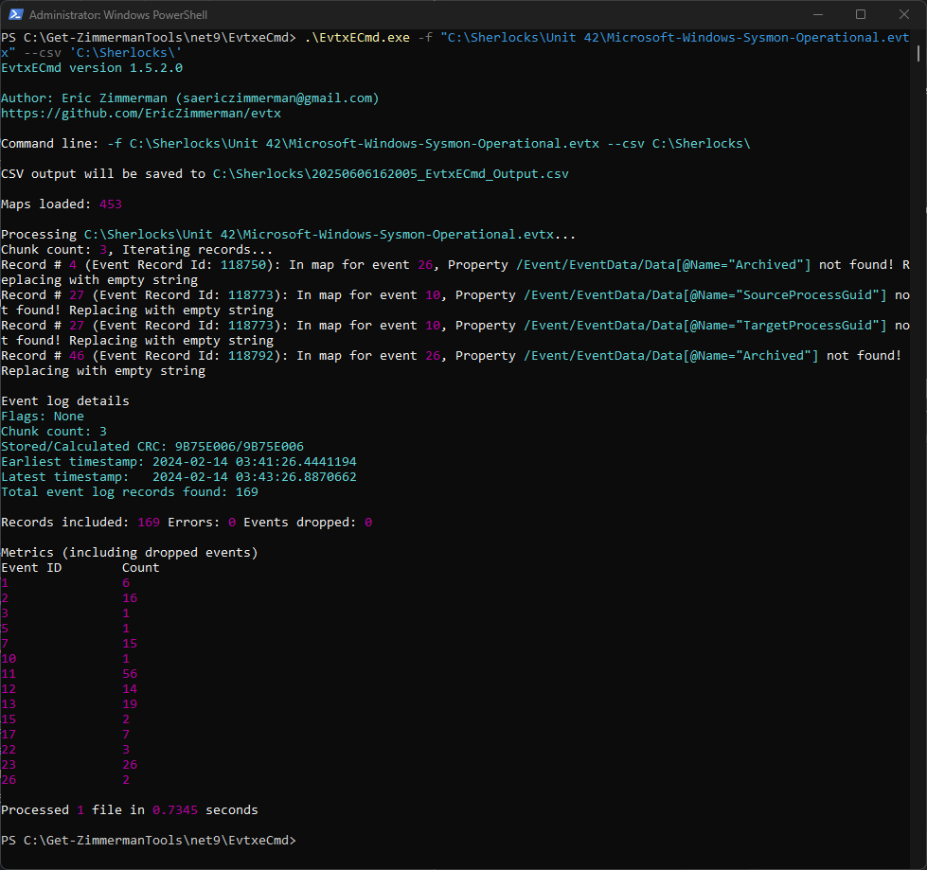Viewport: 927px width, 870px height.
Task: Click 'Chunk count: 3' under Event log details
Action: pos(54,431)
